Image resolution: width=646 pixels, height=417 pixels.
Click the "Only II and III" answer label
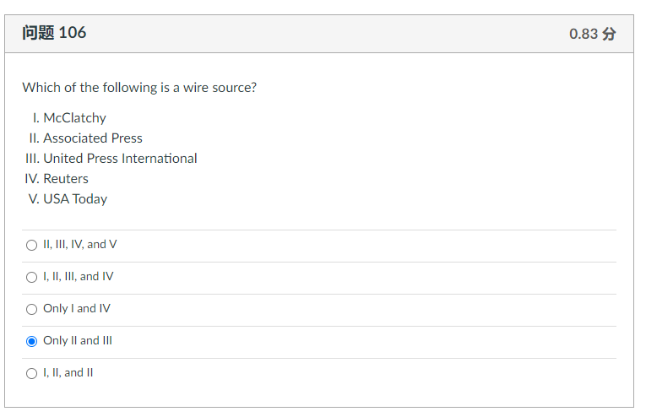(x=78, y=341)
